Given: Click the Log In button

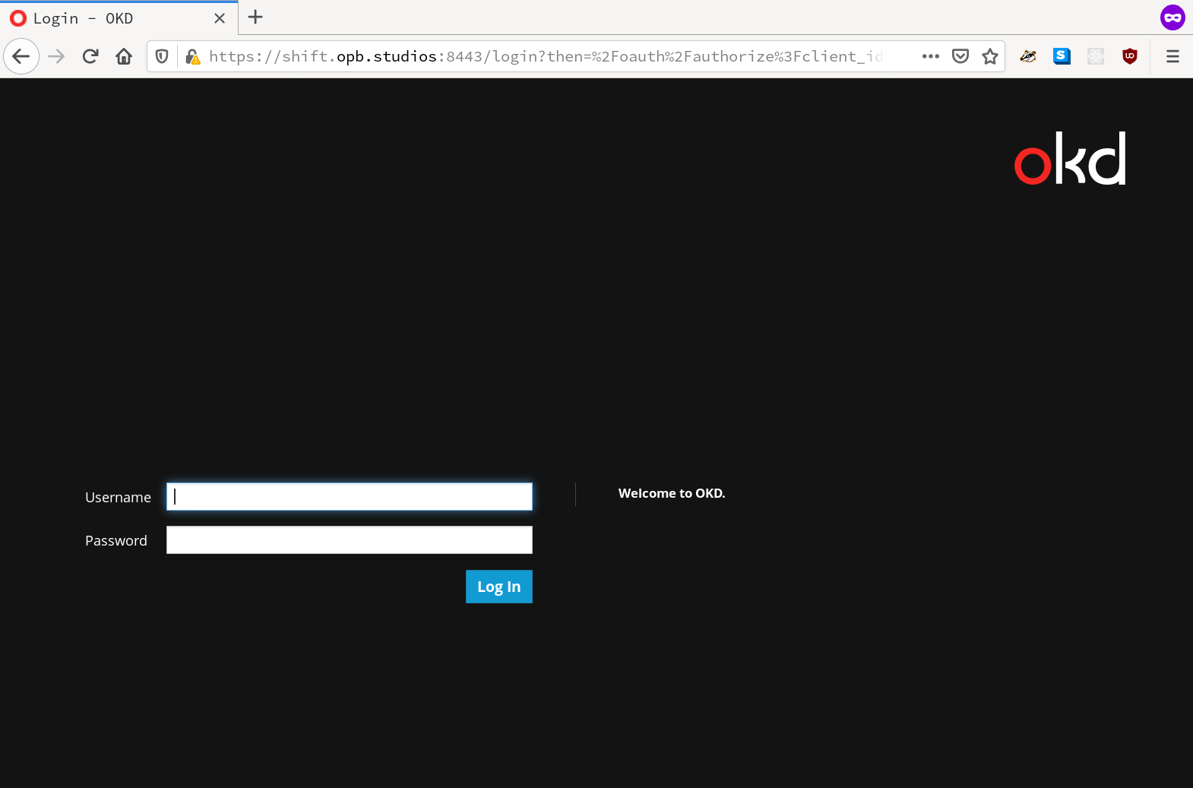Looking at the screenshot, I should (x=499, y=587).
